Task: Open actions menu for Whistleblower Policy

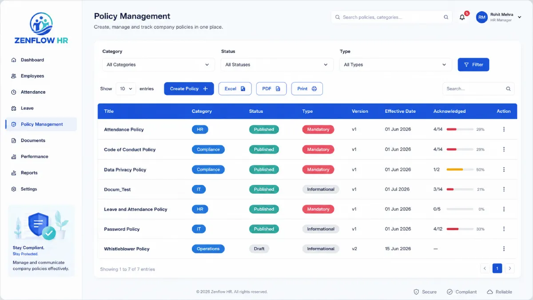Action: click(504, 249)
